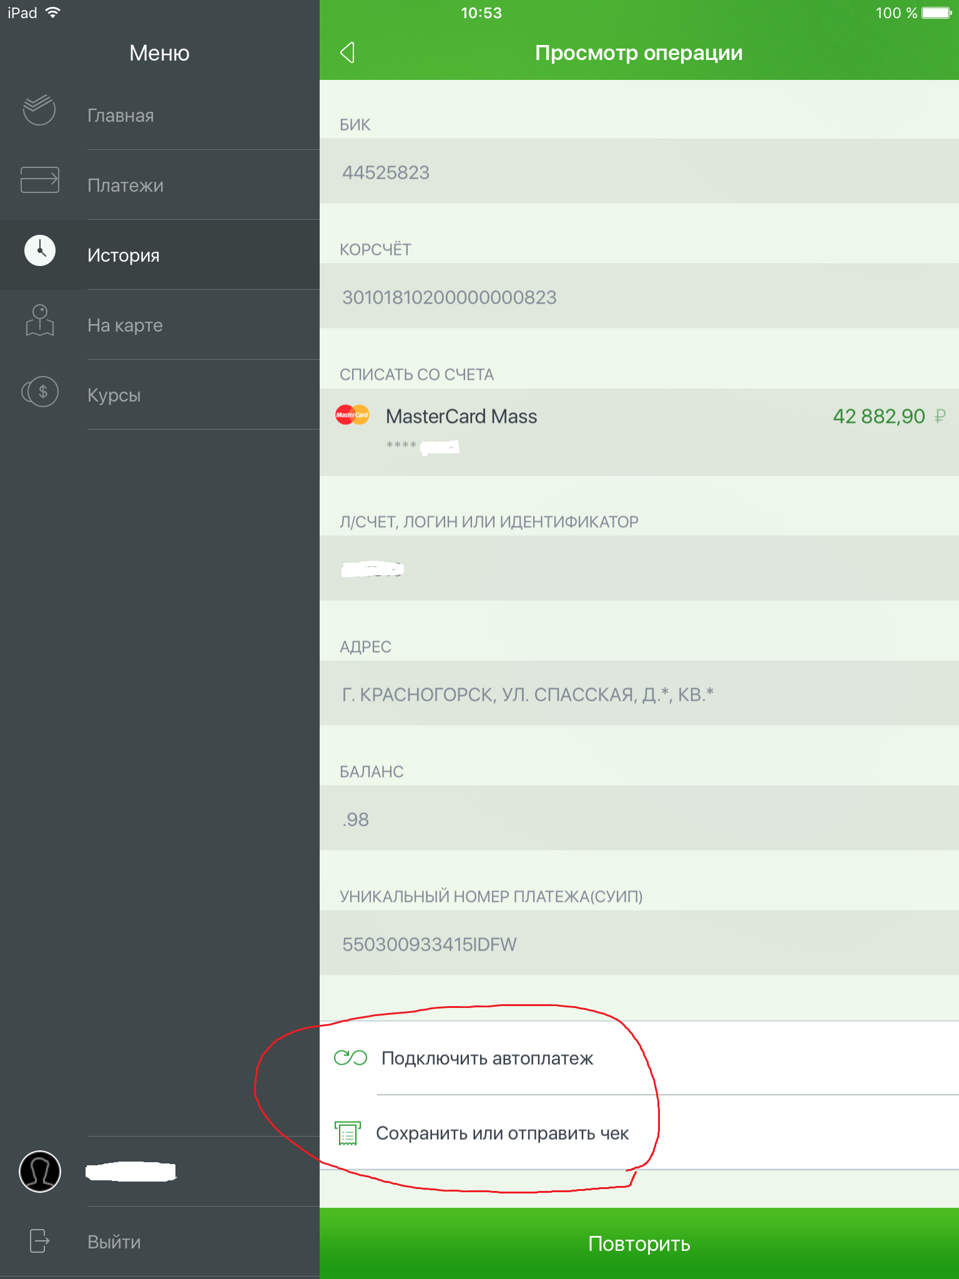Tap the Просмотр операции title
The image size is (959, 1279).
[639, 53]
